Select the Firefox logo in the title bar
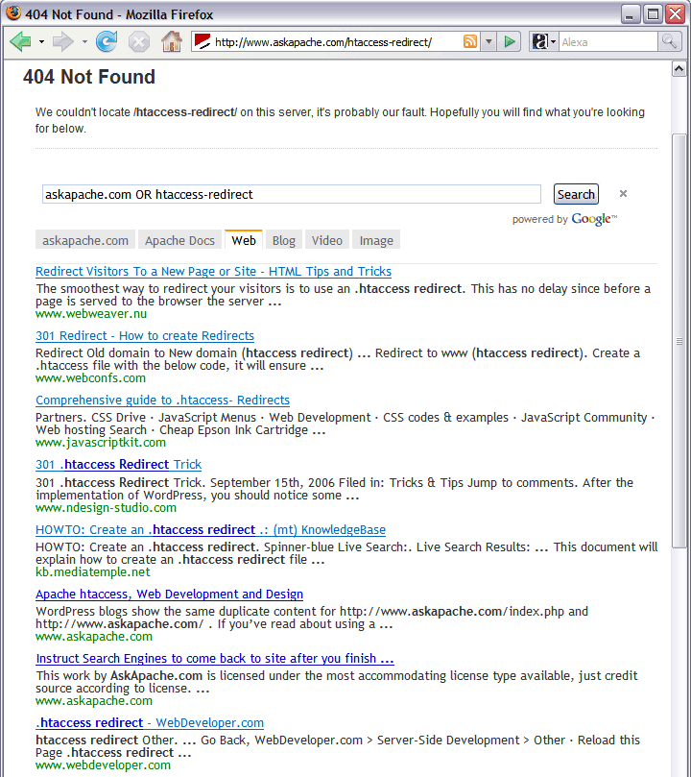Screen dimensions: 691x777 [x=13, y=12]
